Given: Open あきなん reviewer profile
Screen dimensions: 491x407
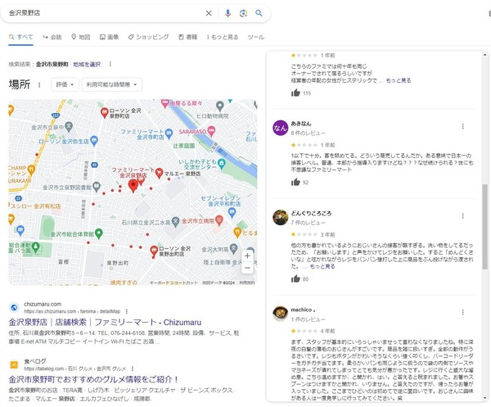Looking at the screenshot, I should coord(301,124).
